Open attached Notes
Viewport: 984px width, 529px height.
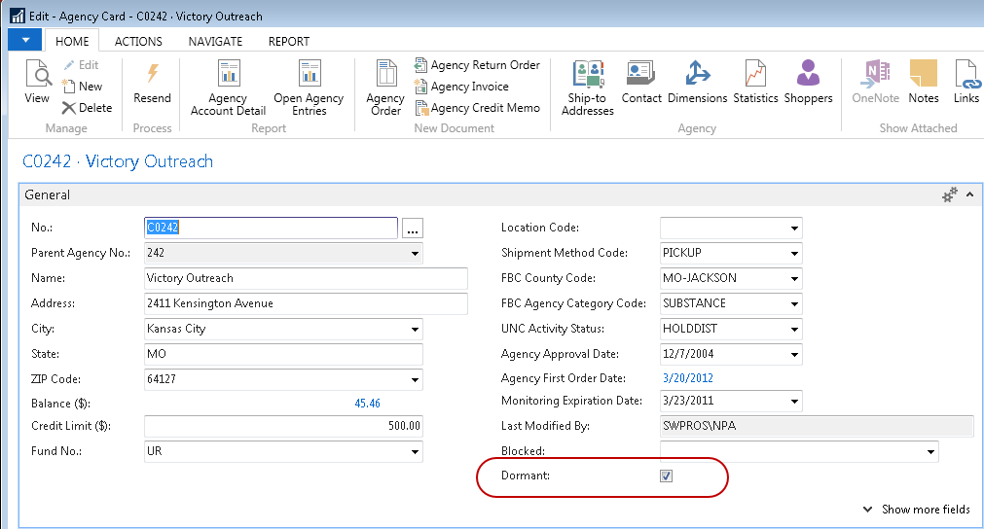(x=923, y=84)
